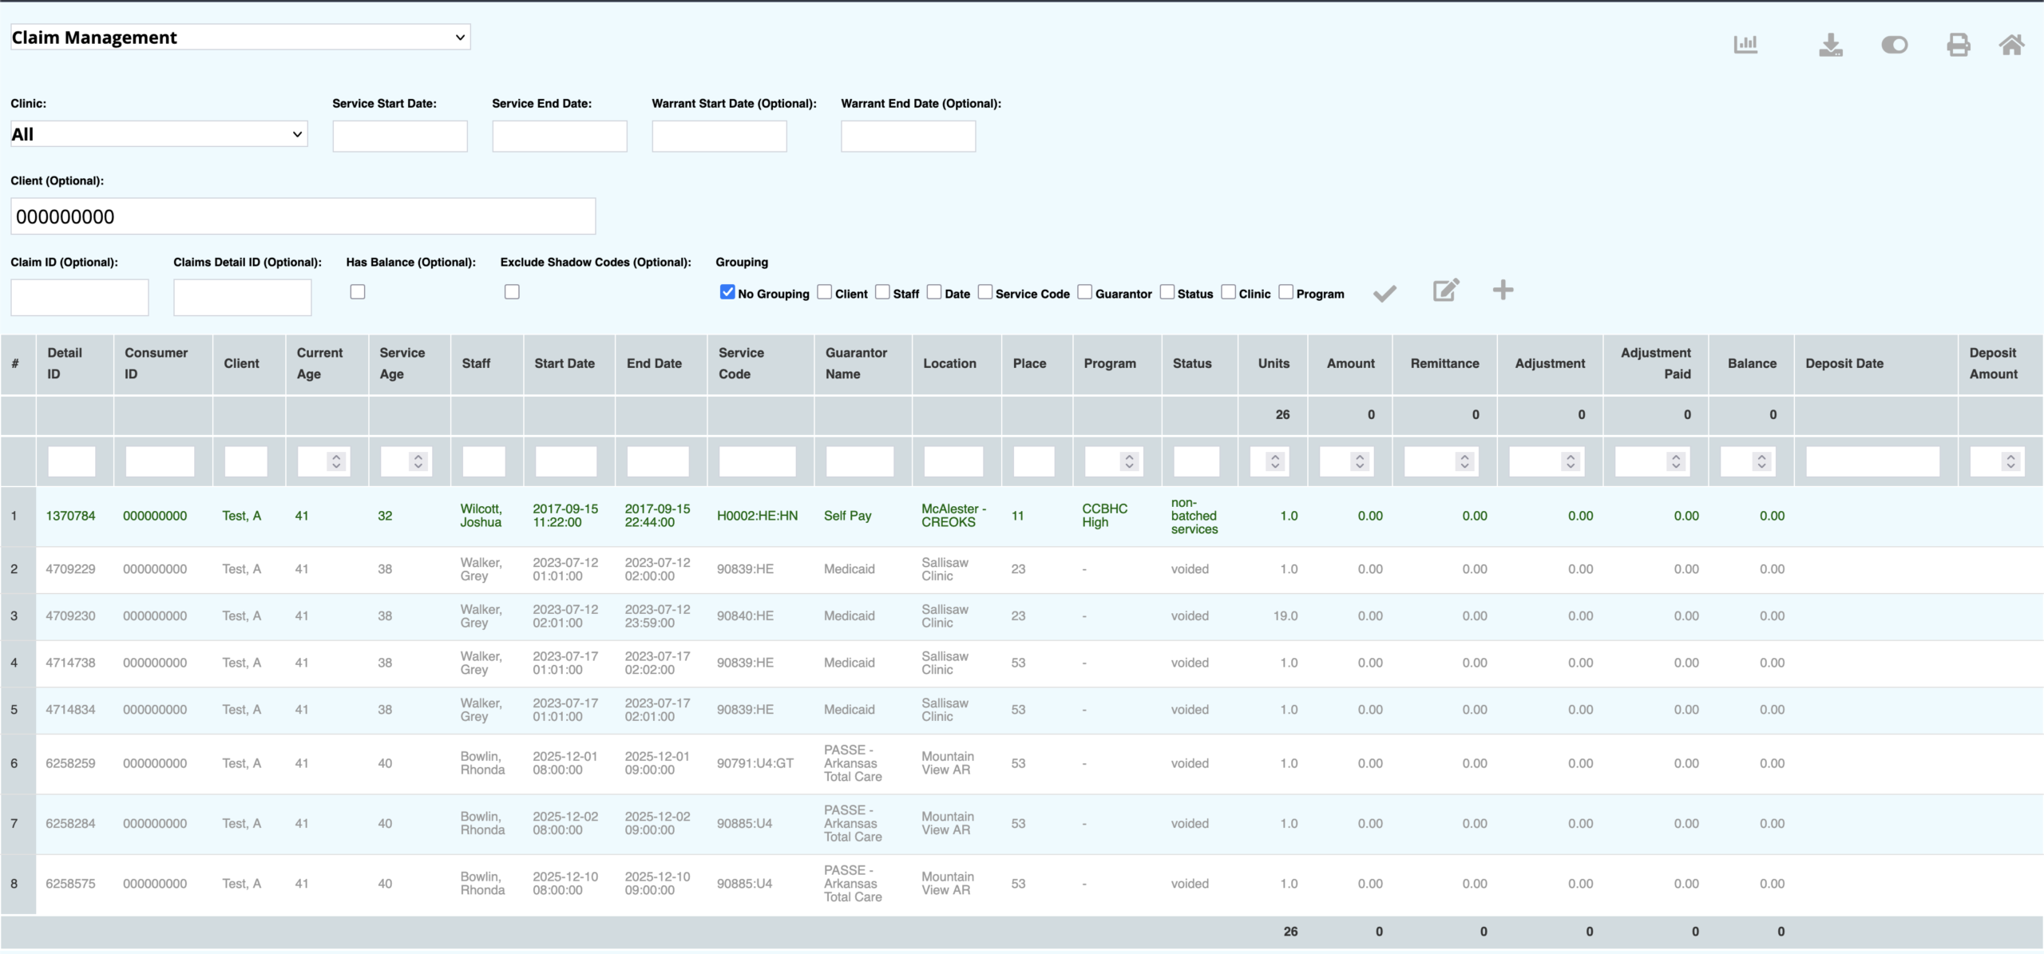Enable grouping by Status
This screenshot has width=2044, height=954.
[1167, 292]
